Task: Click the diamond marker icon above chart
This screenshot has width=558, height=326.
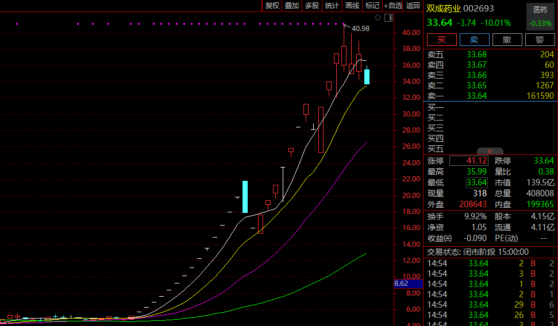Action: tap(378, 18)
